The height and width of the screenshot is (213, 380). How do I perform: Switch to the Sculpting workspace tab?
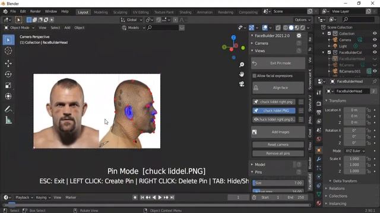pos(120,12)
